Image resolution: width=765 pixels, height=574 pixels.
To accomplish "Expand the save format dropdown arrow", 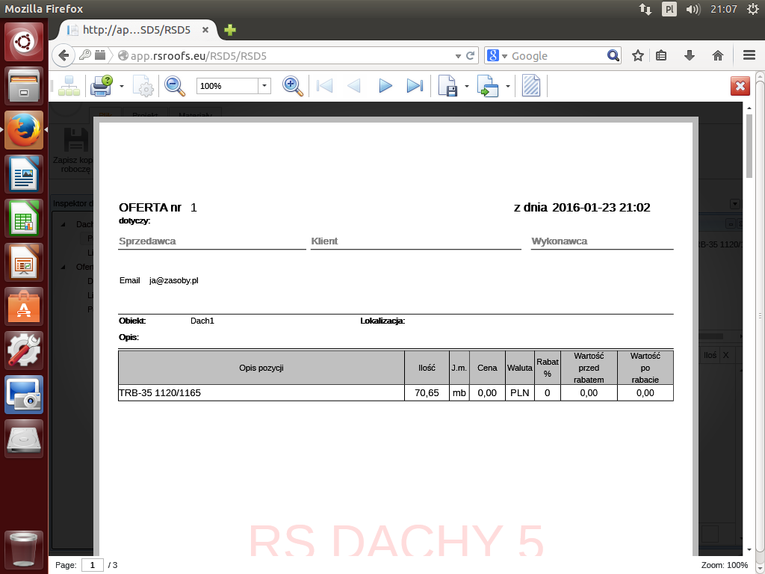I will (x=467, y=87).
